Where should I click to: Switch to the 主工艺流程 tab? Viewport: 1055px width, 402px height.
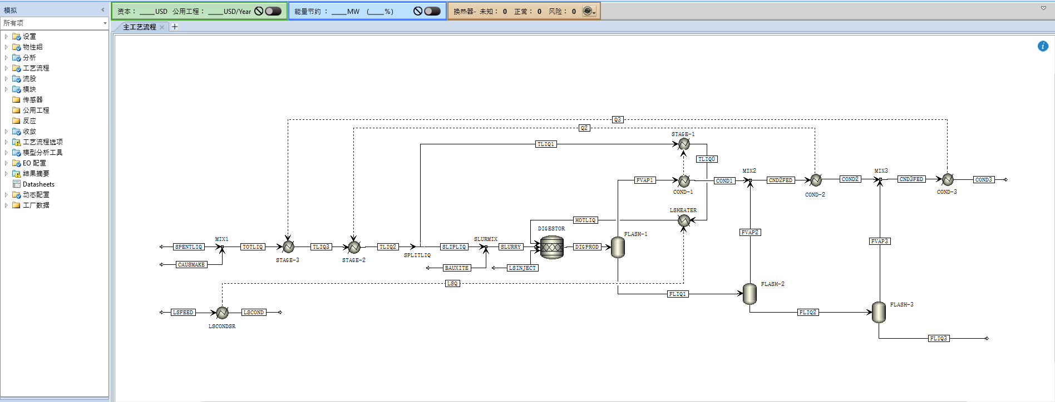(139, 27)
